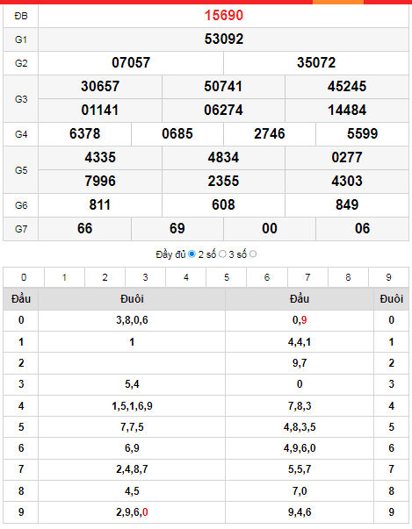Select the "3 số" radio option

[253, 254]
